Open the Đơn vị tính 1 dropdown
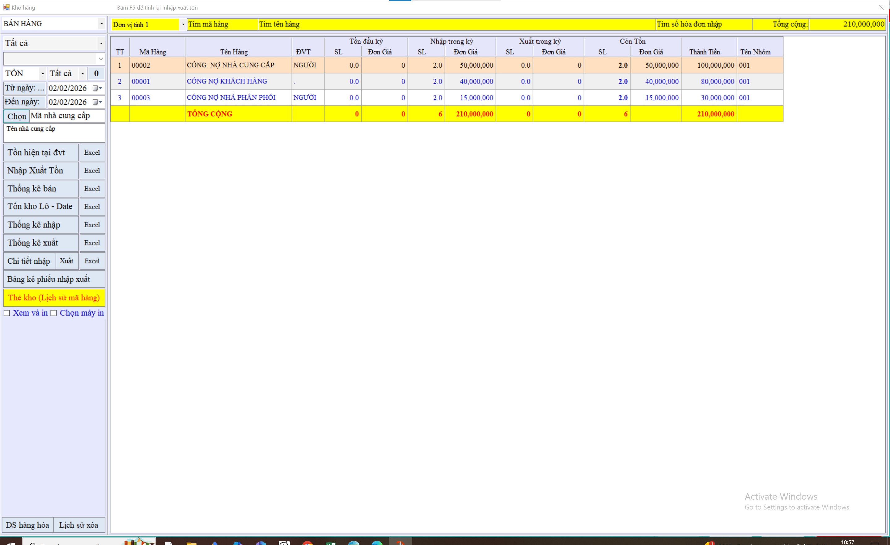 183,24
